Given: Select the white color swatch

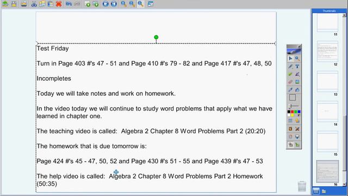Looking at the screenshot, I should pyautogui.click(x=289, y=115).
